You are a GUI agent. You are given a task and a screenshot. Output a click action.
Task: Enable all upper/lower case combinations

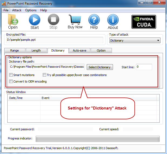pos(44,75)
